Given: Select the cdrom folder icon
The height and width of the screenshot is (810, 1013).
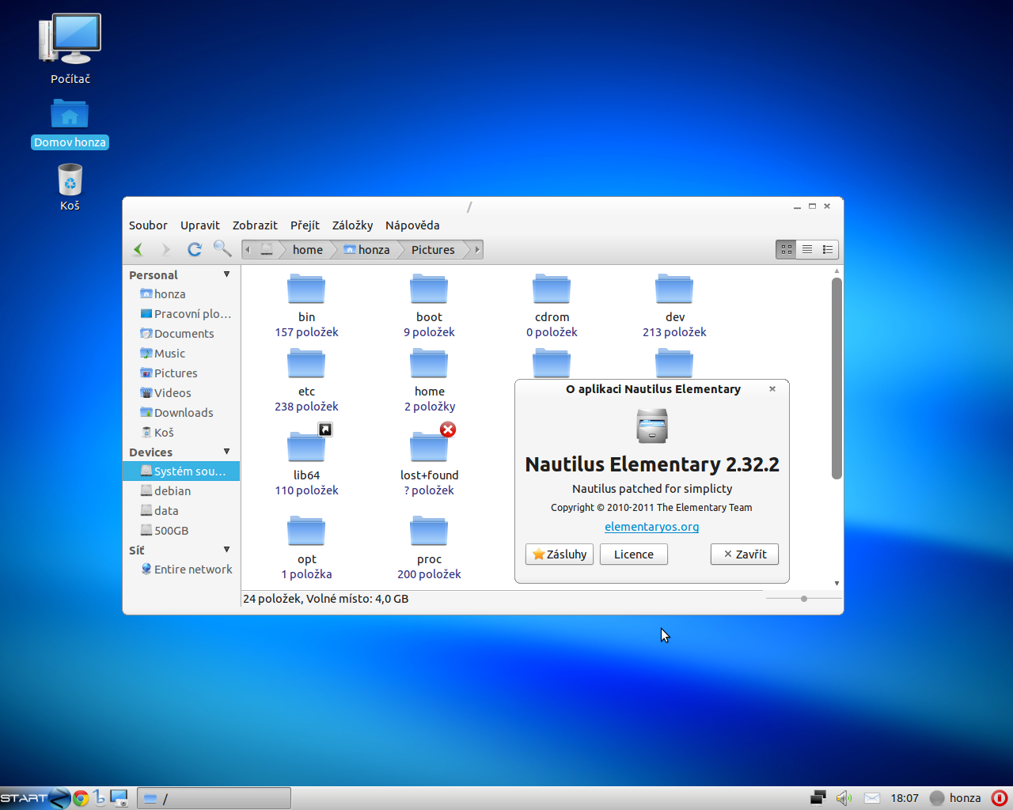Looking at the screenshot, I should tap(552, 288).
